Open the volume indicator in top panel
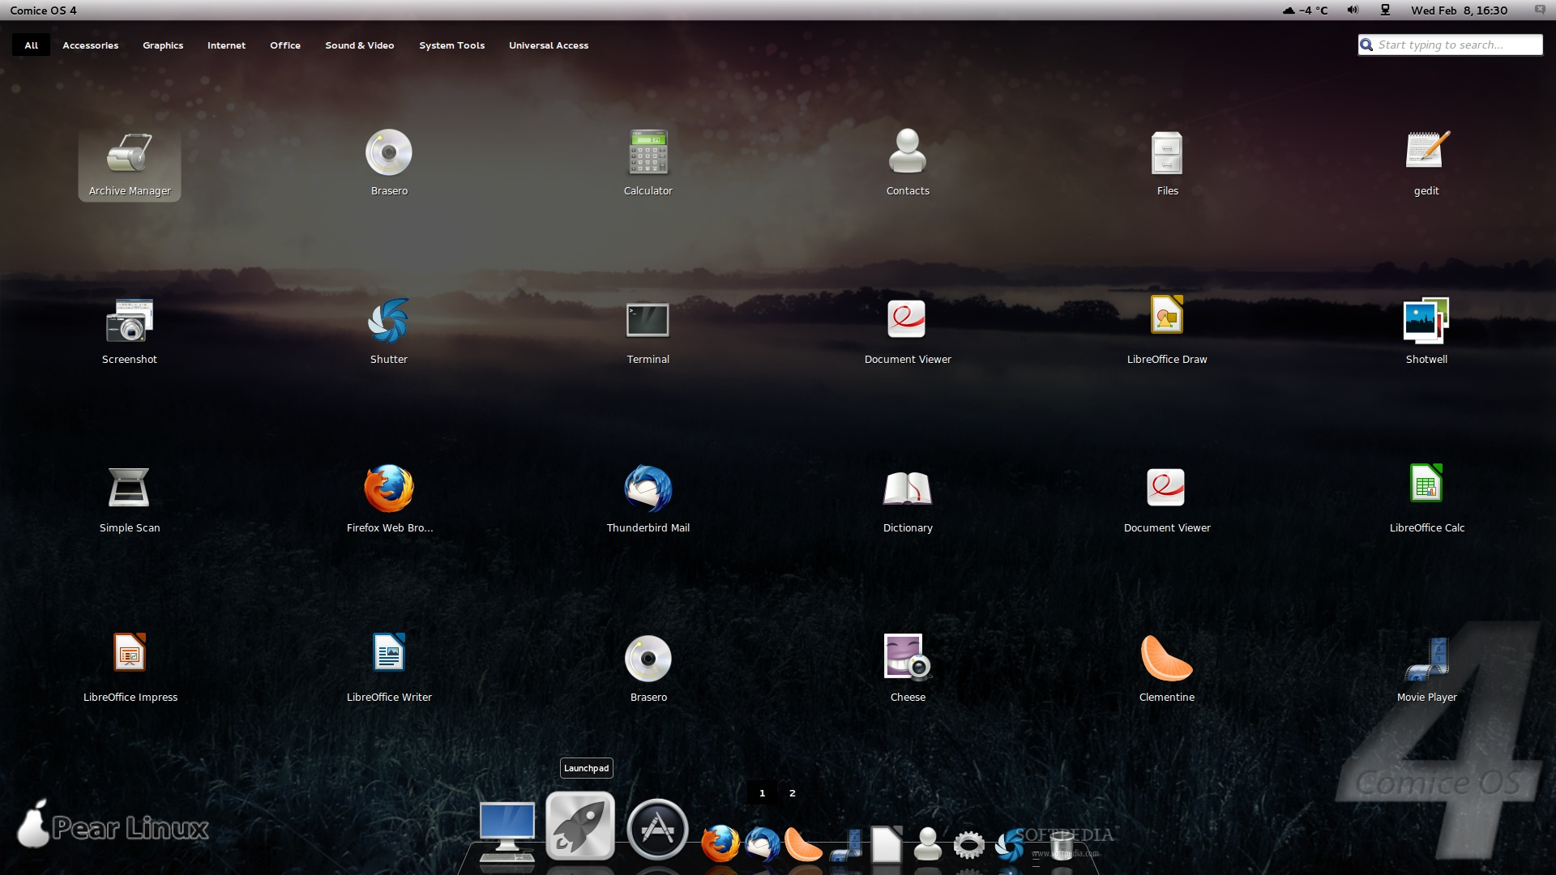The image size is (1556, 875). click(x=1353, y=11)
